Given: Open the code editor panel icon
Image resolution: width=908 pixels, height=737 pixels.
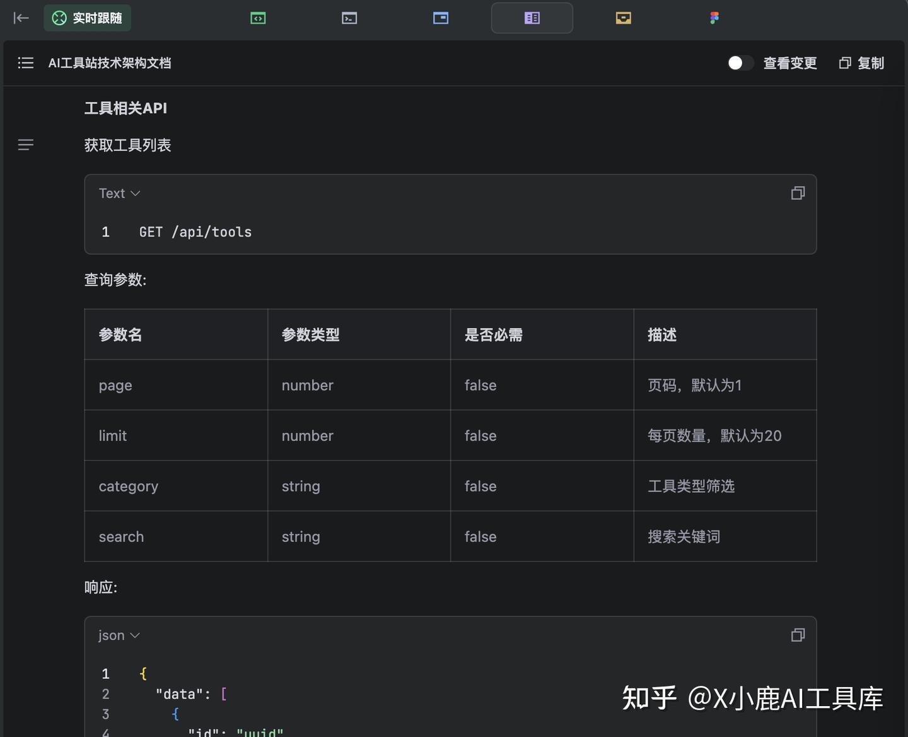Looking at the screenshot, I should click(258, 18).
